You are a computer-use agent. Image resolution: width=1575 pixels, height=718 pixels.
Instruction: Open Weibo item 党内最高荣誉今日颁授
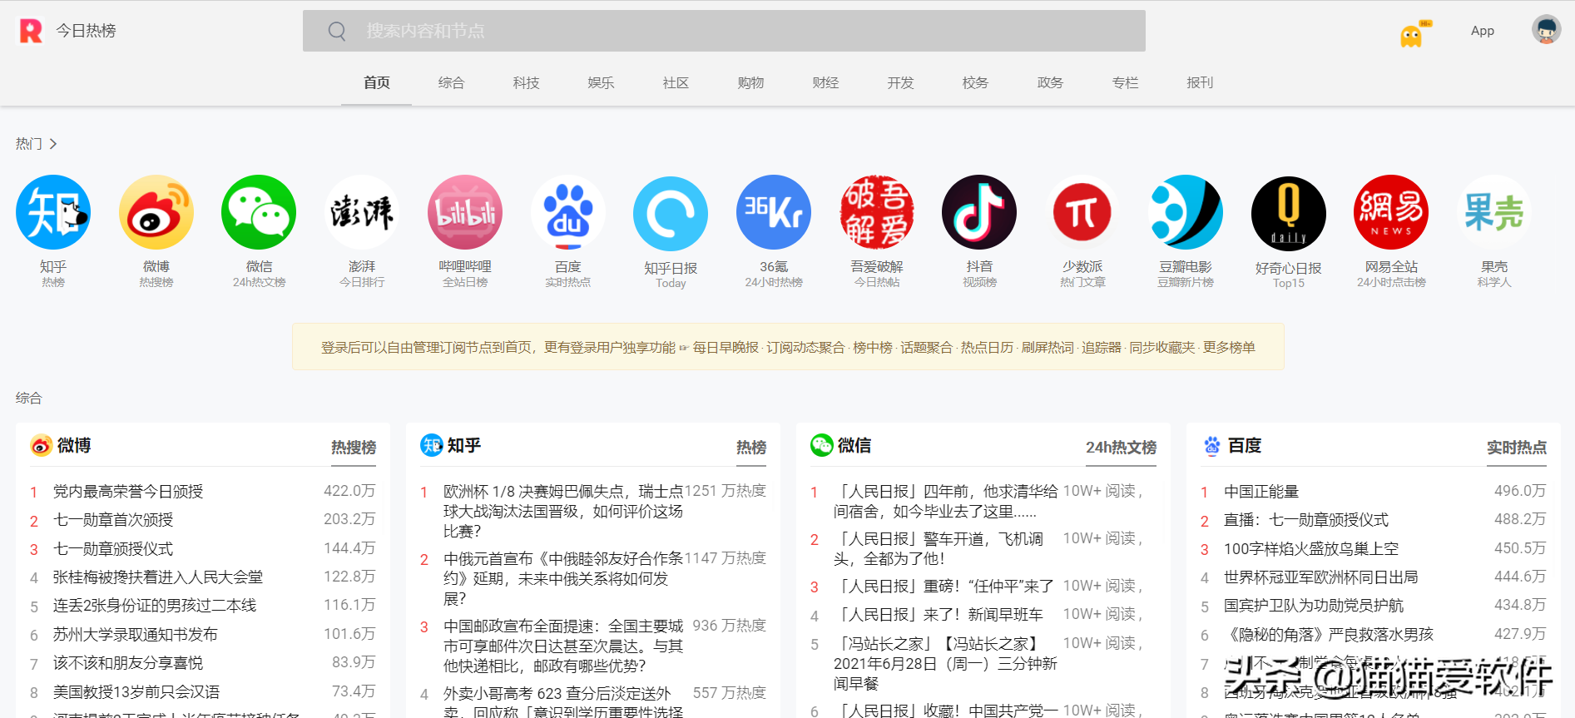[x=128, y=492]
